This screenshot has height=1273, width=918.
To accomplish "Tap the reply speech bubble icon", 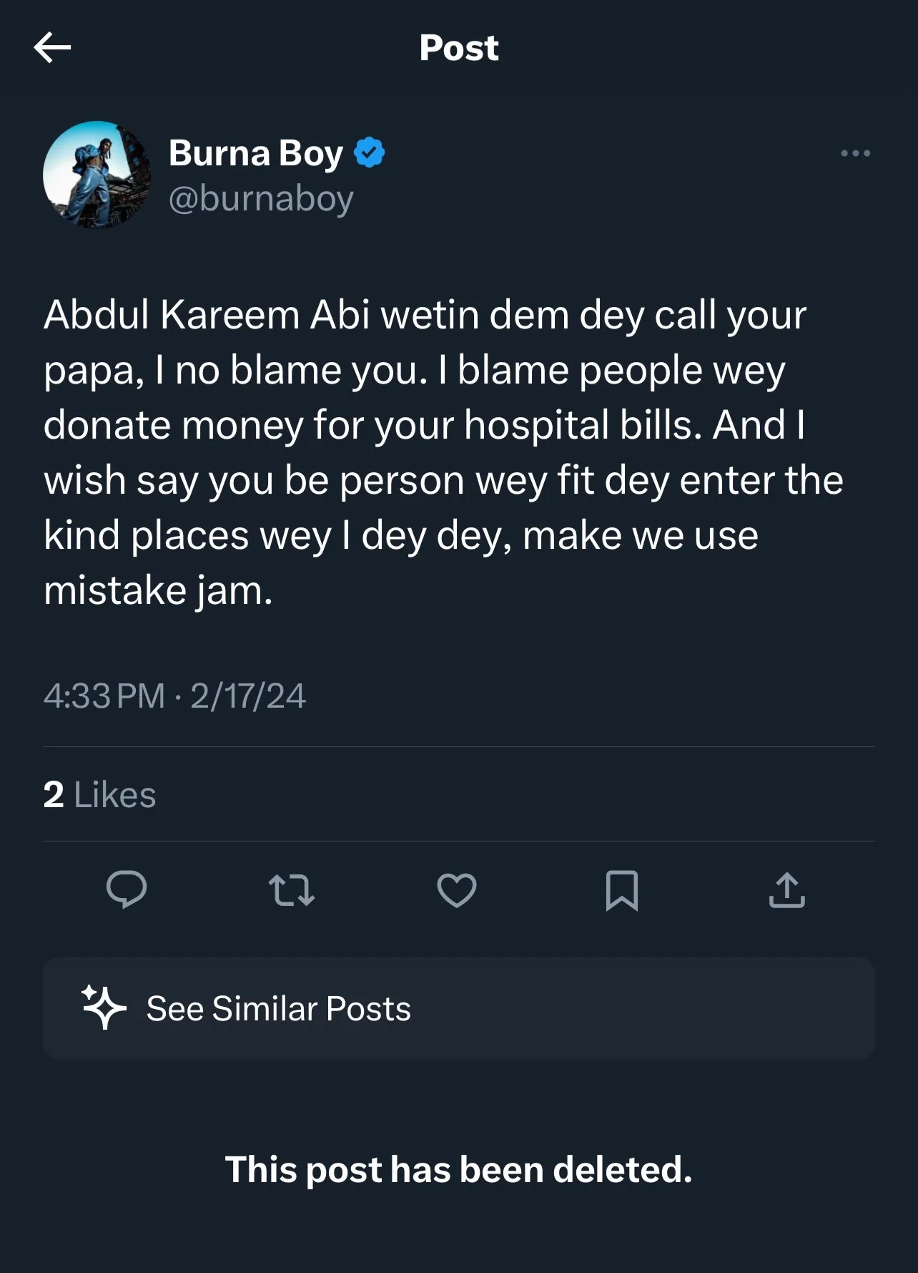I will tap(127, 890).
